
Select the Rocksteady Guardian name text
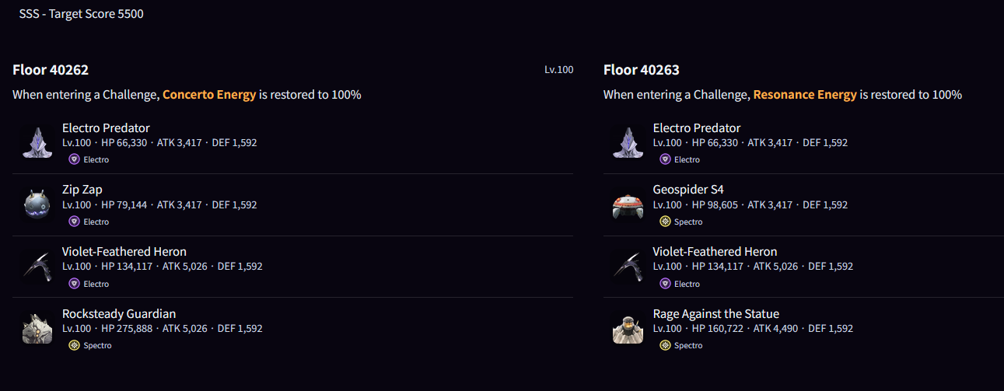pyautogui.click(x=119, y=314)
